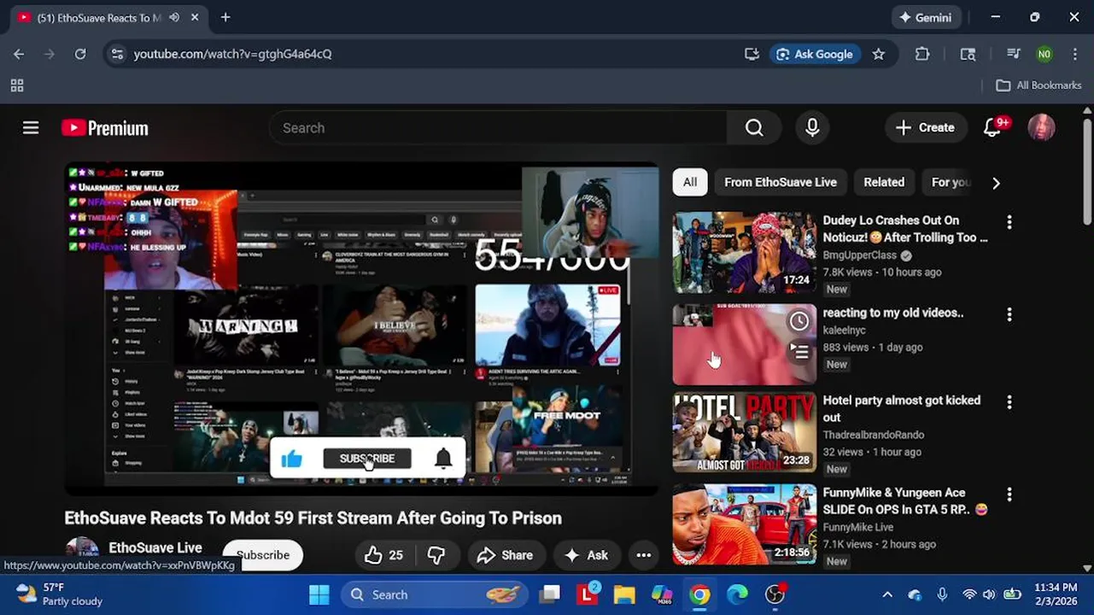Click the YouTube URL in the address bar
This screenshot has width=1094, height=615.
coord(232,54)
